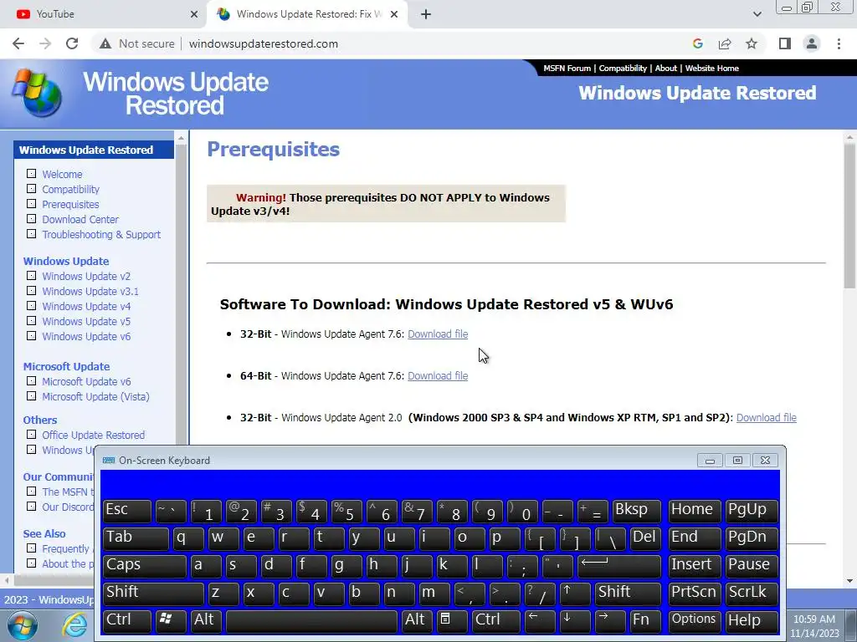
Task: Close the YouTube tab
Action: (x=194, y=14)
